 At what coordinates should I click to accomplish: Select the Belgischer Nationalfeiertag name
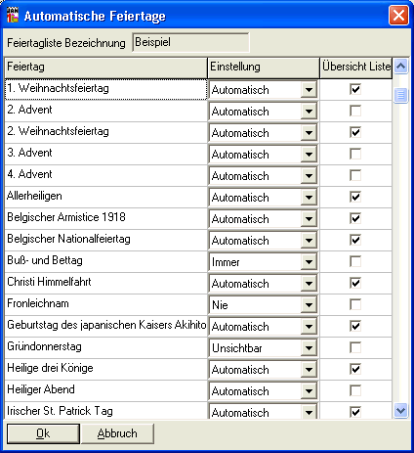pyautogui.click(x=105, y=240)
